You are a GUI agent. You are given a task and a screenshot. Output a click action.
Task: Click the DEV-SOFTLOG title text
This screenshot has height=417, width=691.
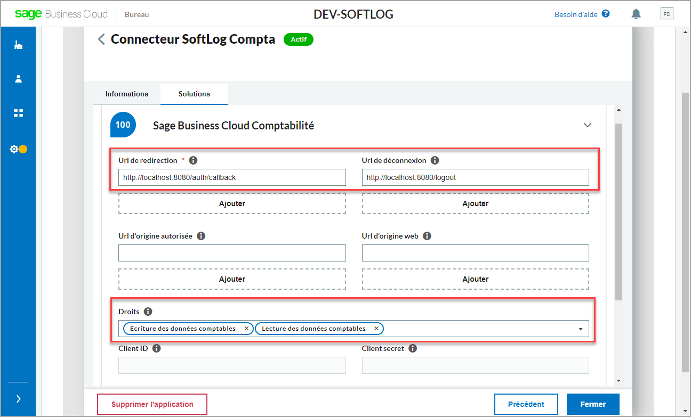353,14
